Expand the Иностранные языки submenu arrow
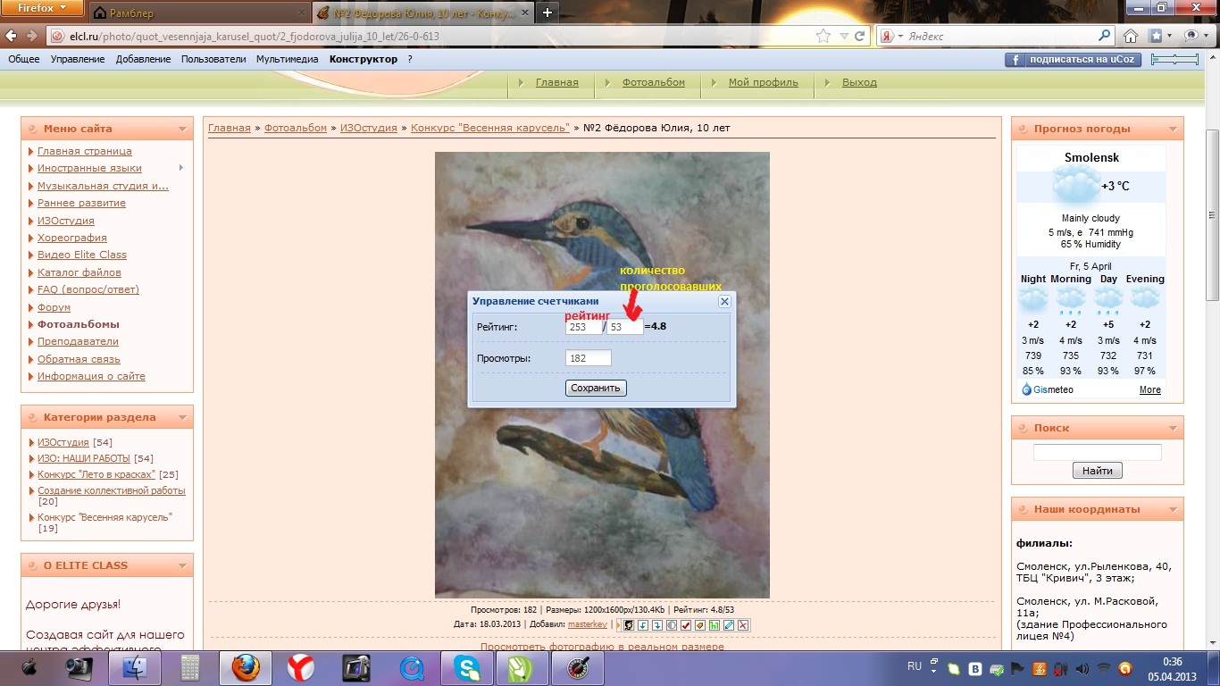The image size is (1220, 686). coord(181,168)
